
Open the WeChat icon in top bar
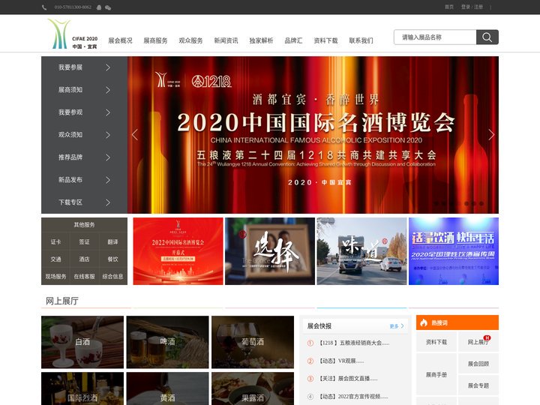108,7
